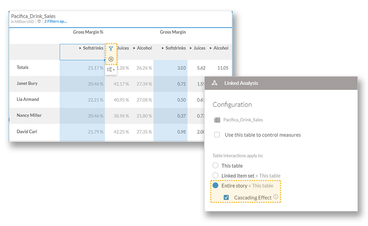
Task: Click the exclude circle-x icon
Action: point(111,59)
